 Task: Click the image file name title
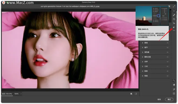(70, 6)
